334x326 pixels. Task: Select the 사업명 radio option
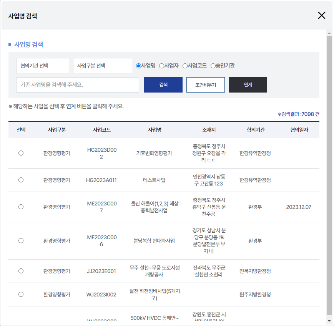(x=139, y=66)
